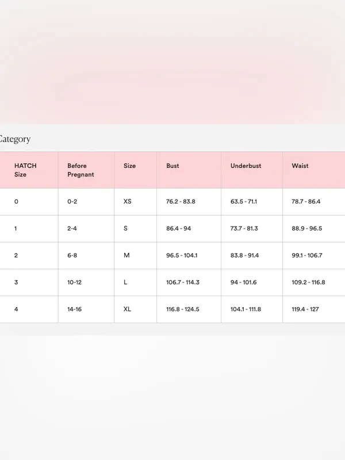345x460 pixels.
Task: Select bust measurement 76.2 - 83.8
Action: pyautogui.click(x=181, y=202)
